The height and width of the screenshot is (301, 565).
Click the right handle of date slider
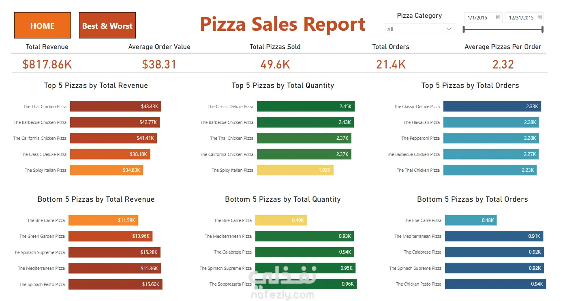click(542, 29)
